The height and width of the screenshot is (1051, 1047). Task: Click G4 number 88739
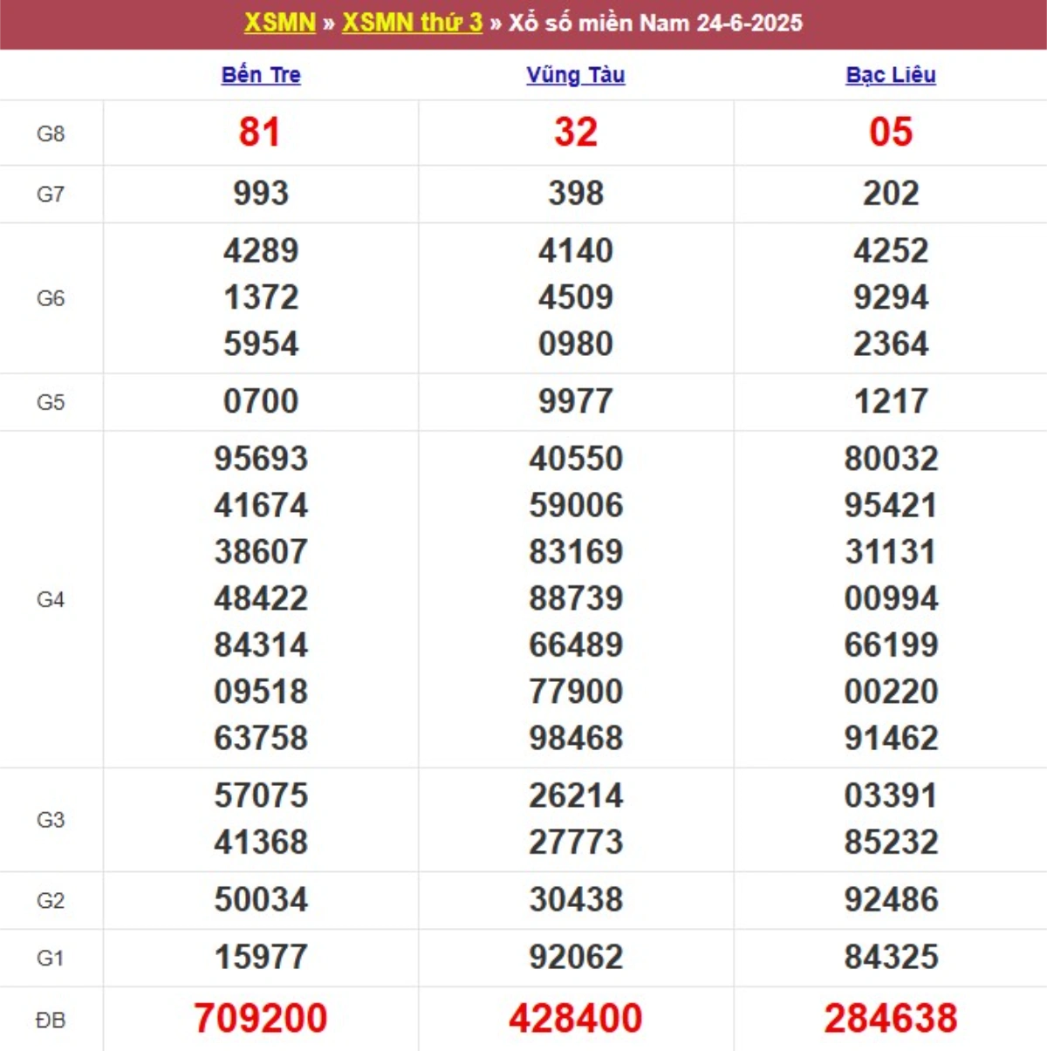pos(576,598)
